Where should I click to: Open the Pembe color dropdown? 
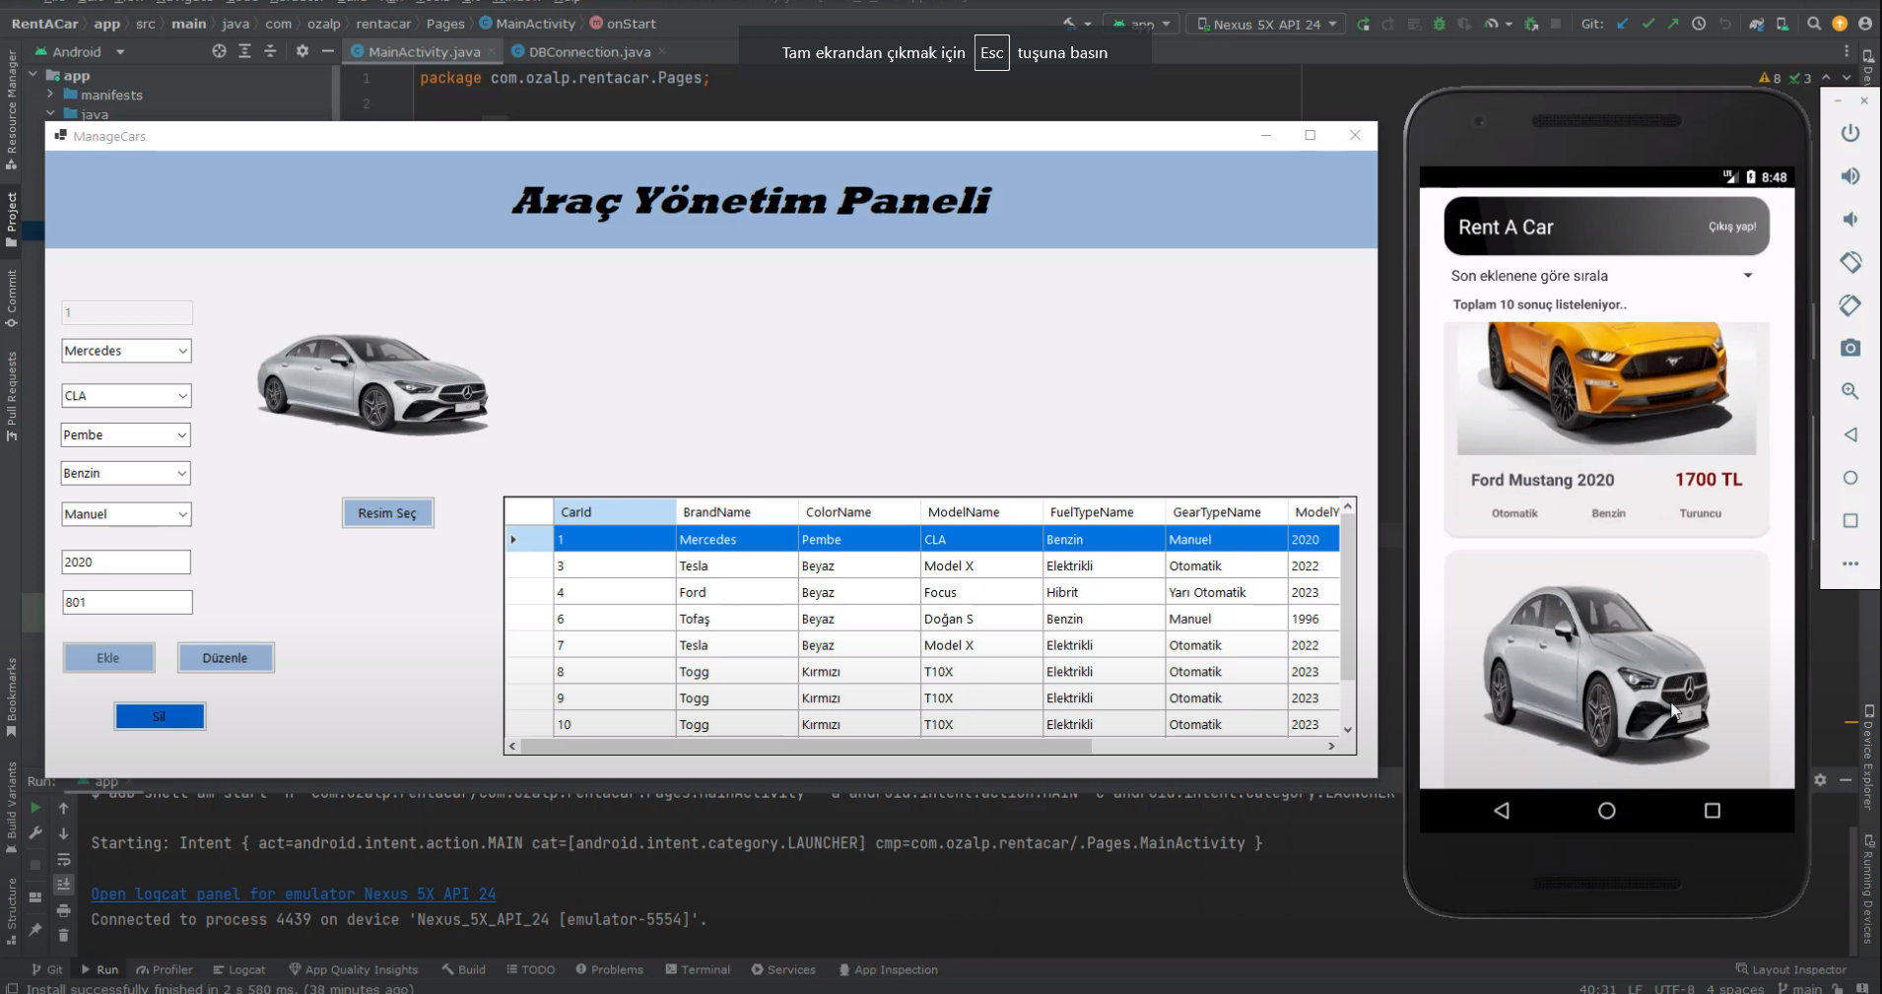126,435
